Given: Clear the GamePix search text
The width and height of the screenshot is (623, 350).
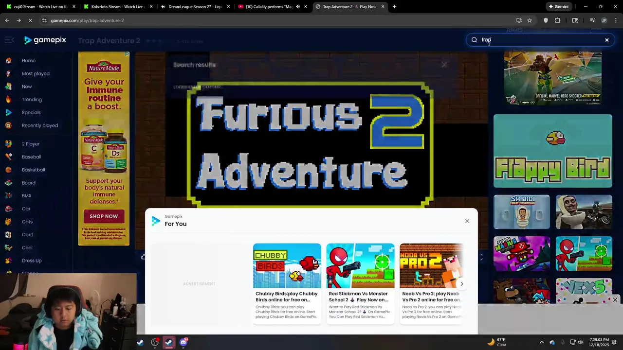Looking at the screenshot, I should click(x=607, y=40).
